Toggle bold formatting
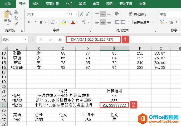The image size is (181, 126). (29, 22)
